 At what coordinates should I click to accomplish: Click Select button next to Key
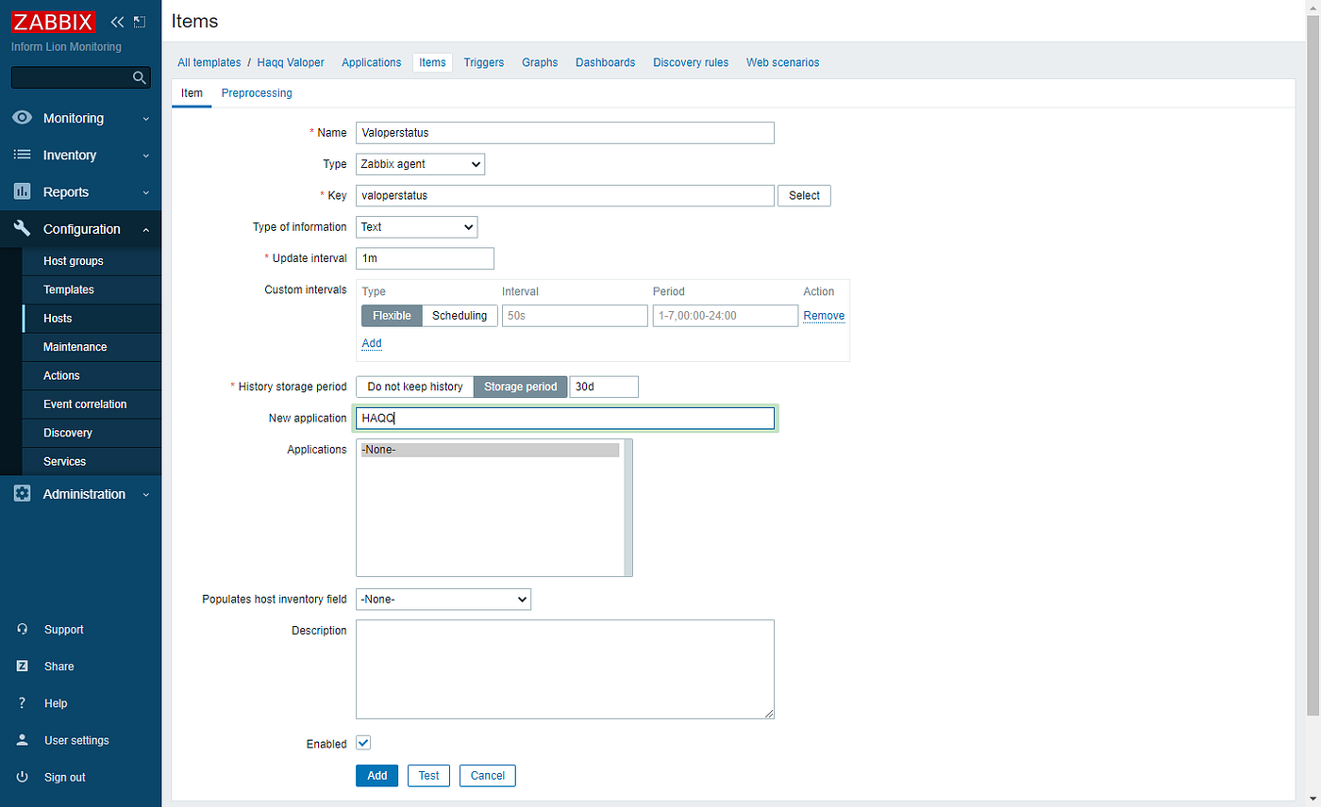click(x=804, y=195)
